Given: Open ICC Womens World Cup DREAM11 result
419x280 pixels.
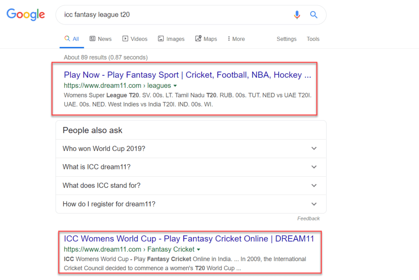Looking at the screenshot, I should (x=189, y=239).
